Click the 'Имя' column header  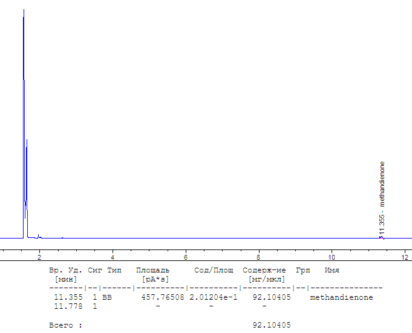point(332,270)
